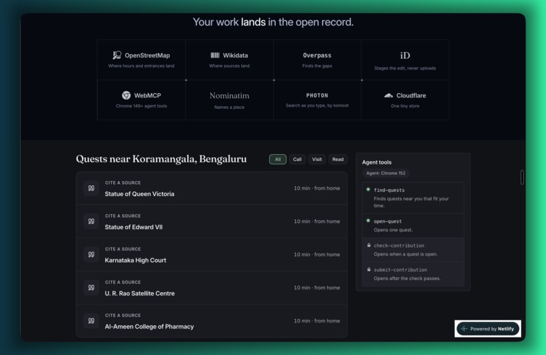Open the Statue of Edward VII quest
The width and height of the screenshot is (546, 355).
212,221
